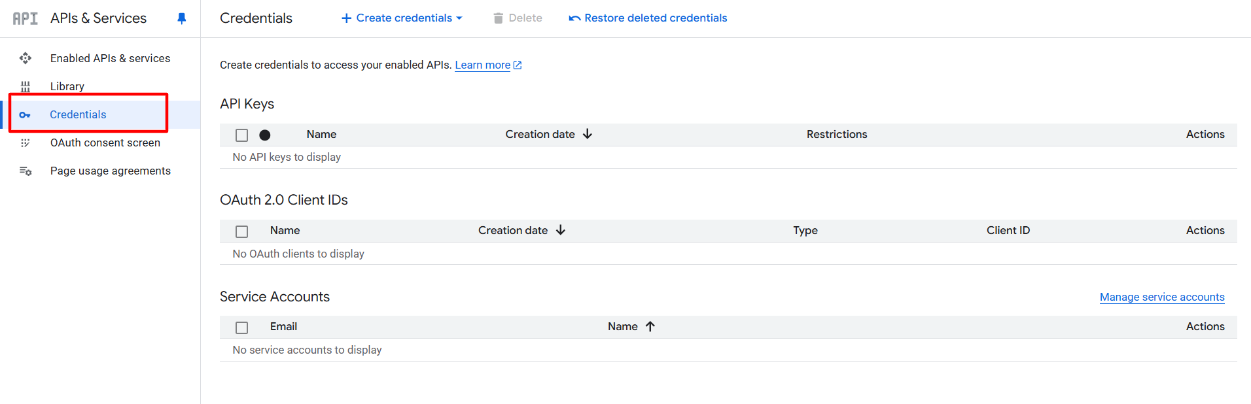Click the Delete button

tap(518, 18)
